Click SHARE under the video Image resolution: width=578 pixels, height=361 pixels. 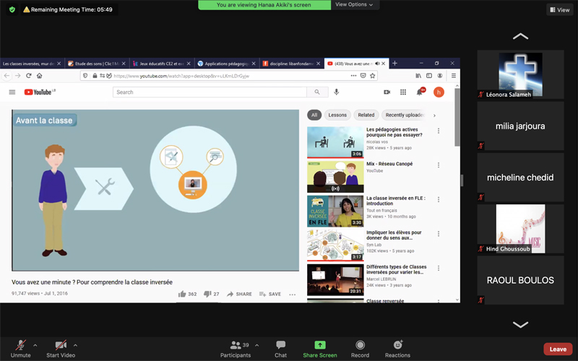click(x=239, y=294)
